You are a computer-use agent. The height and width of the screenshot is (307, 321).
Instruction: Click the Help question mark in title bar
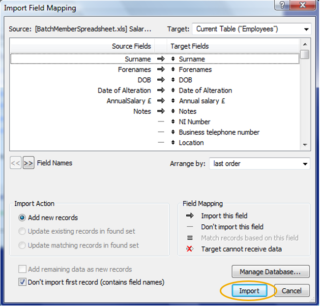coord(282,7)
